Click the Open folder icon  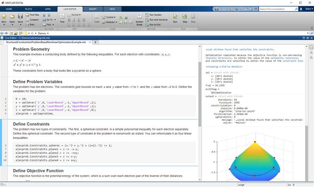point(12,16)
